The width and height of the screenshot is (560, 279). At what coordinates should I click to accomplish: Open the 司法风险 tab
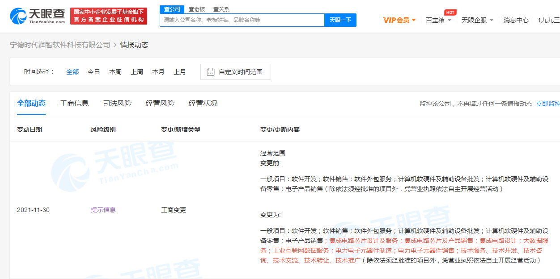tap(117, 103)
